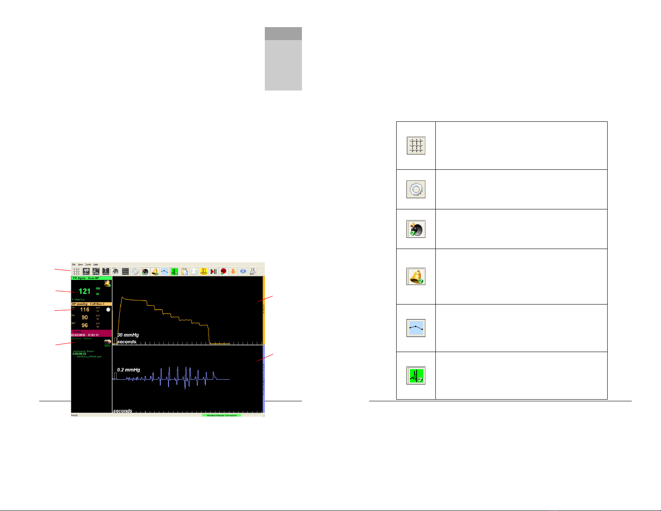Click the green 'Wireless Remote Connected' status indicator
Screen dimensions: 661x511
click(221, 415)
